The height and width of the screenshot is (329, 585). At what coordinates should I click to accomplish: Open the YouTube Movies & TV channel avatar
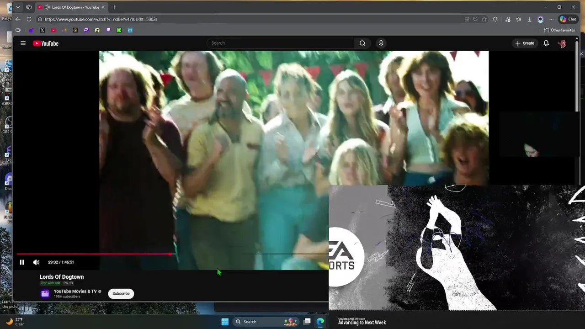[45, 293]
